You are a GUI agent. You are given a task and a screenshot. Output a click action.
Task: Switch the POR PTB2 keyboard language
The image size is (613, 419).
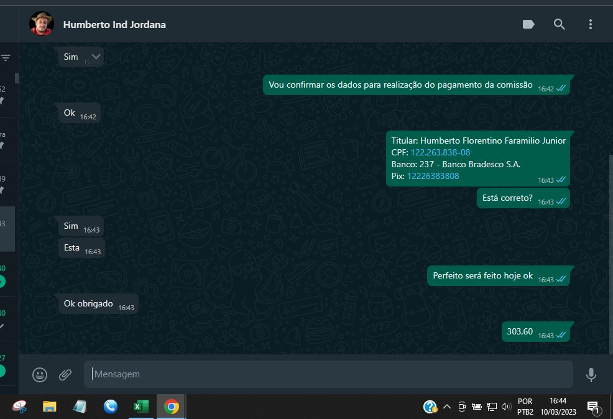[x=525, y=407]
